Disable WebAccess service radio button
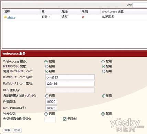This screenshot has height=134, width=147. [x=103, y=62]
